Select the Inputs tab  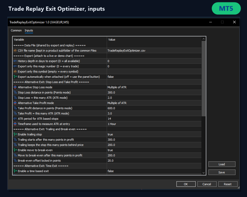29,30
